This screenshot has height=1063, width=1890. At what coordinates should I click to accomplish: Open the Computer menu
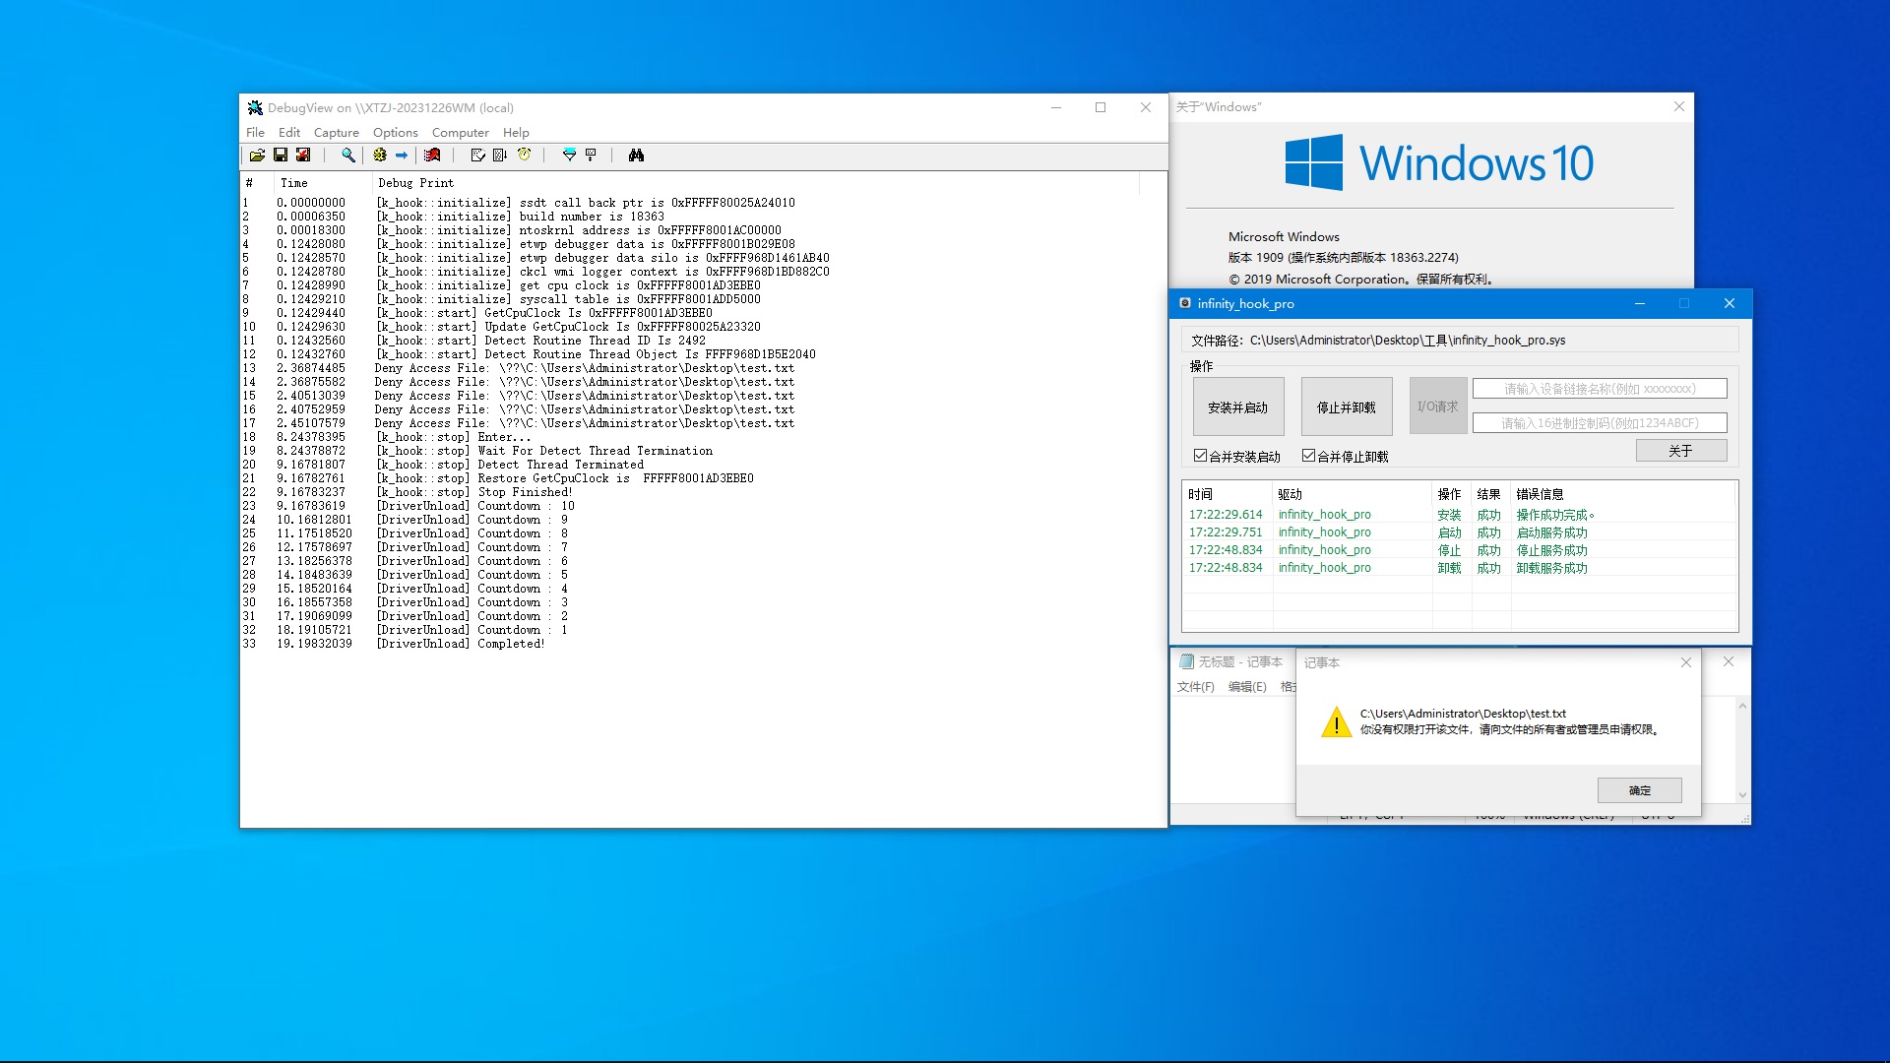(460, 133)
